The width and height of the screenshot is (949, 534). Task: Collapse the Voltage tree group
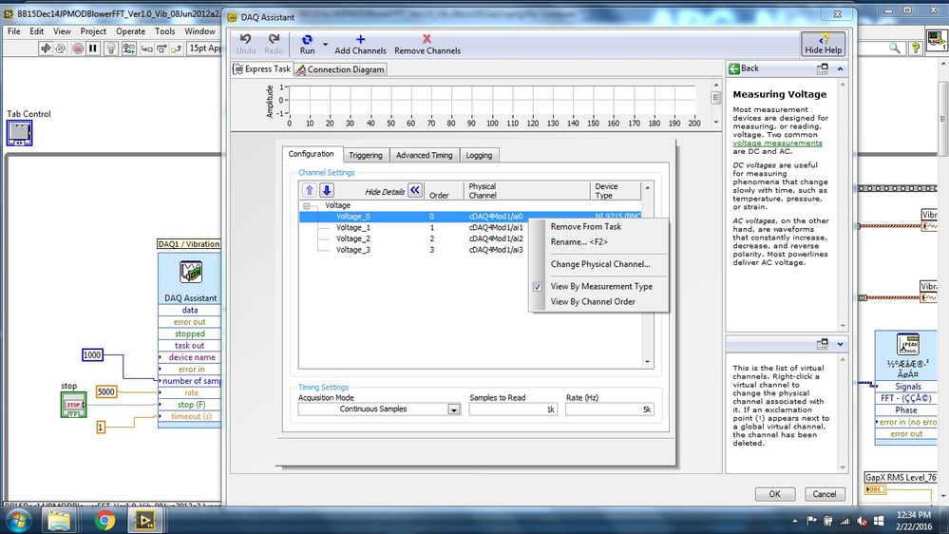308,205
